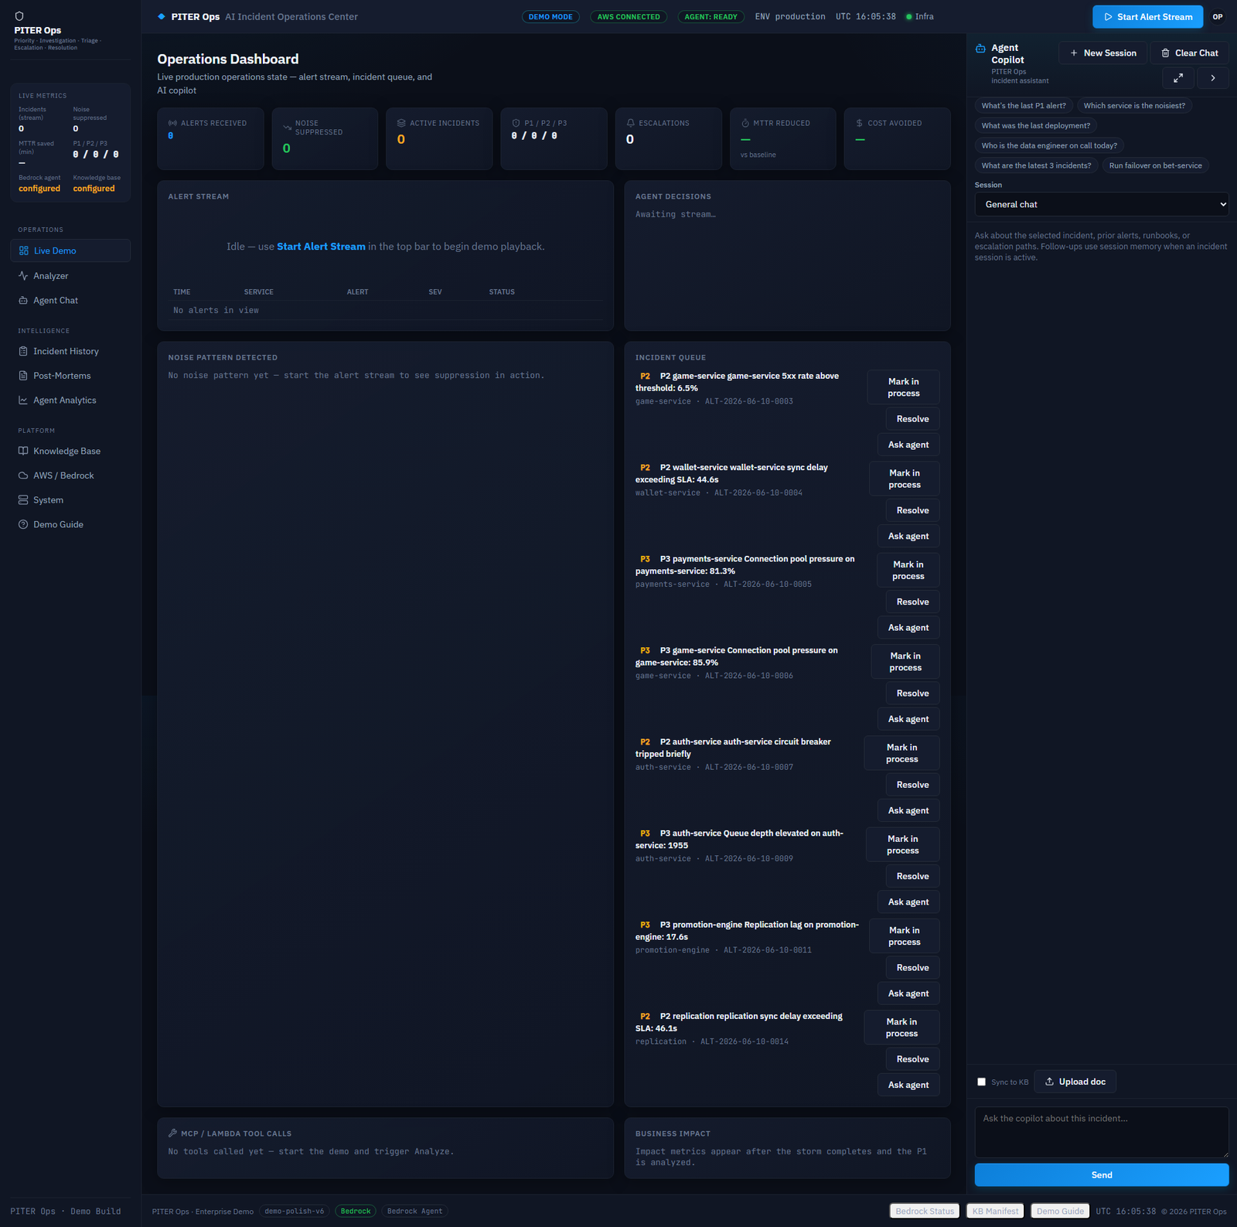Click the Cost Avoided dollar icon

pyautogui.click(x=860, y=123)
